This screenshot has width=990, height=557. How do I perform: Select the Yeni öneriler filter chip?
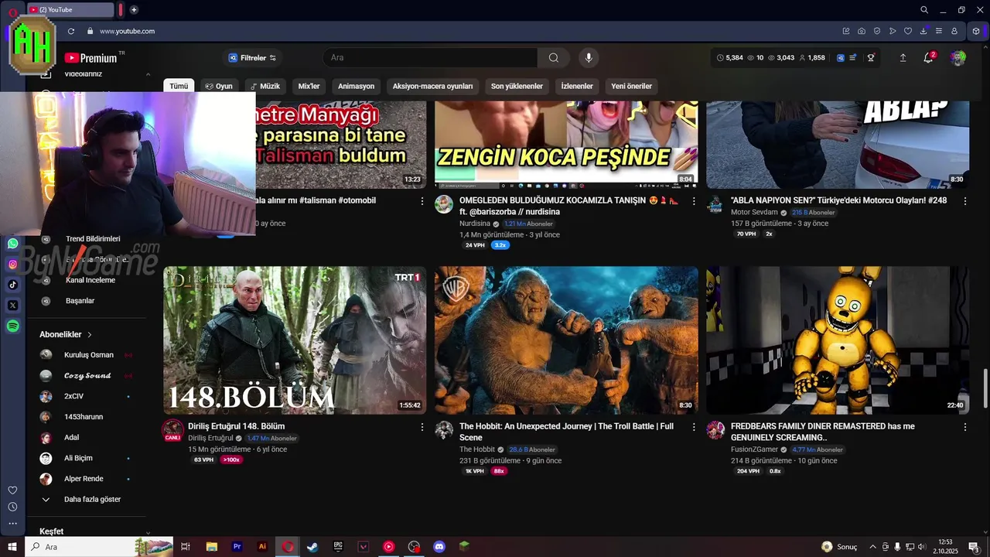[x=631, y=86]
